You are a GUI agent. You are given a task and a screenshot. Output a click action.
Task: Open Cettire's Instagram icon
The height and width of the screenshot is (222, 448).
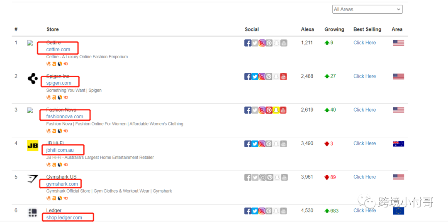pos(262,43)
